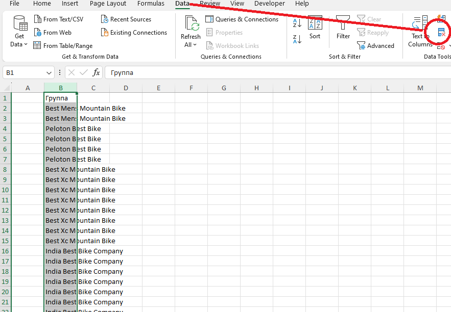This screenshot has height=312, width=451.
Task: Click the Refresh All icon
Action: tap(192, 23)
